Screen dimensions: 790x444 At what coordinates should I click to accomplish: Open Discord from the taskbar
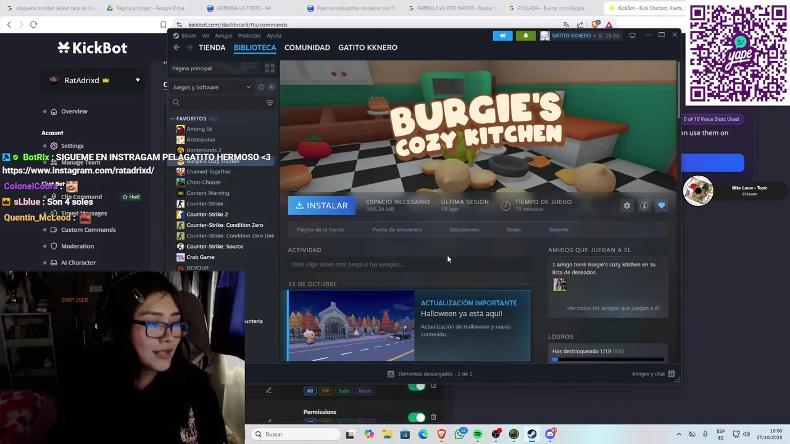coord(551,434)
